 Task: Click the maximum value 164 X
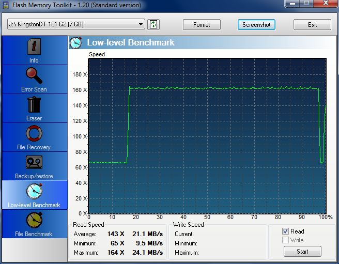pyautogui.click(x=116, y=252)
